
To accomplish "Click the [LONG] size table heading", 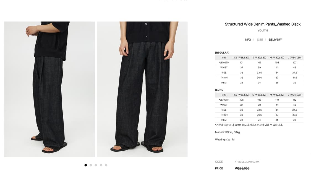I will [x=219, y=90].
